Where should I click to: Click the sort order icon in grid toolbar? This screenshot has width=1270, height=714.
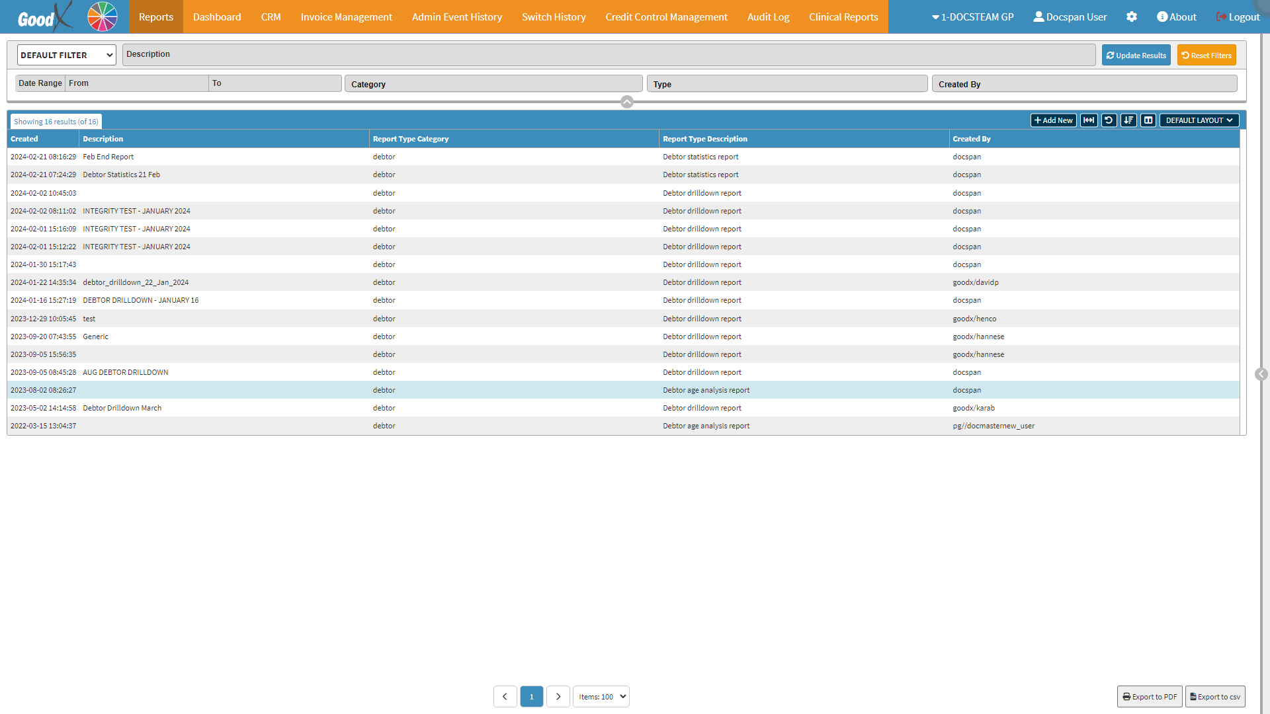point(1128,120)
